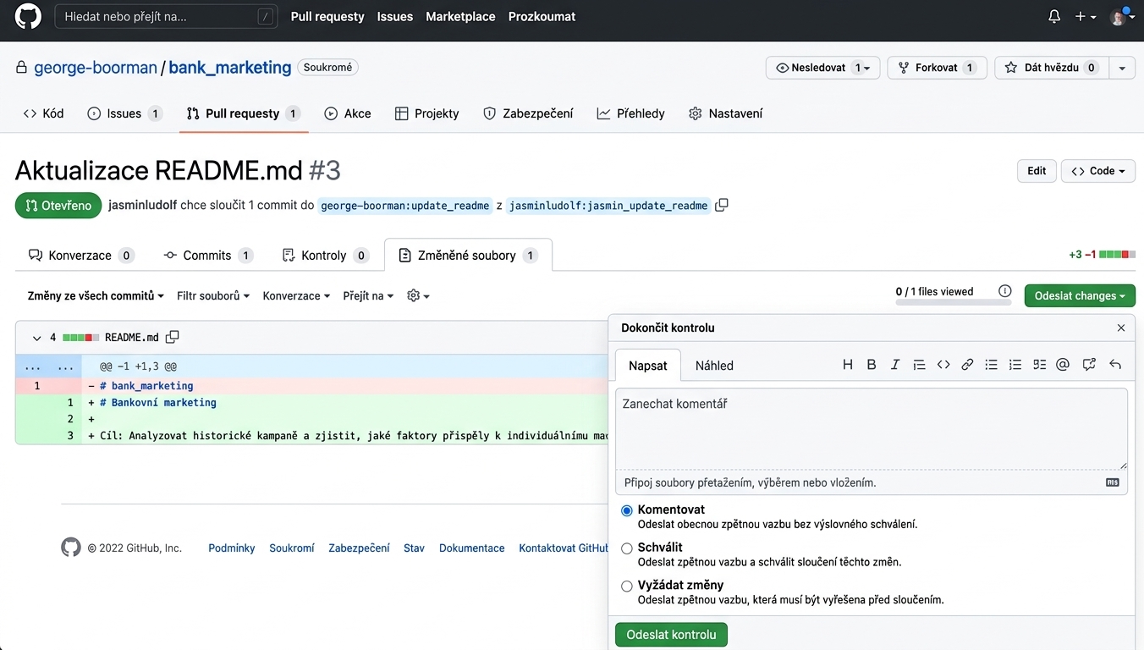Show the files viewed info icon
Screen dimensions: 1144x650
tap(1005, 291)
